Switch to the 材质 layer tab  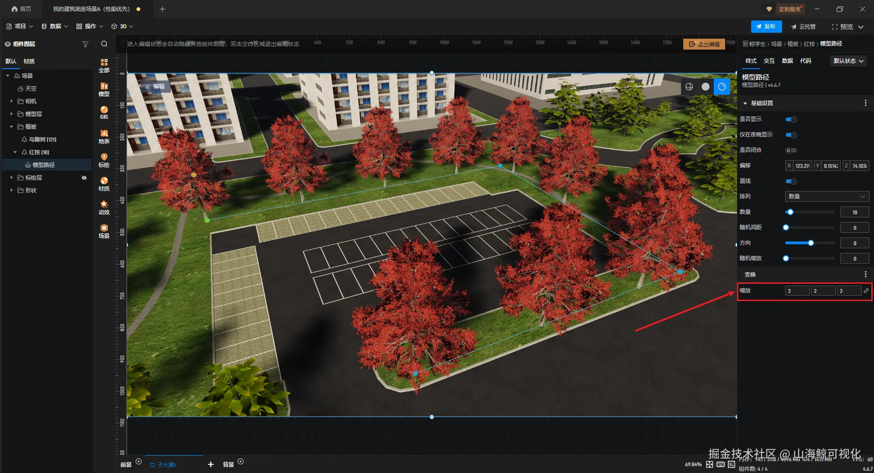[29, 61]
